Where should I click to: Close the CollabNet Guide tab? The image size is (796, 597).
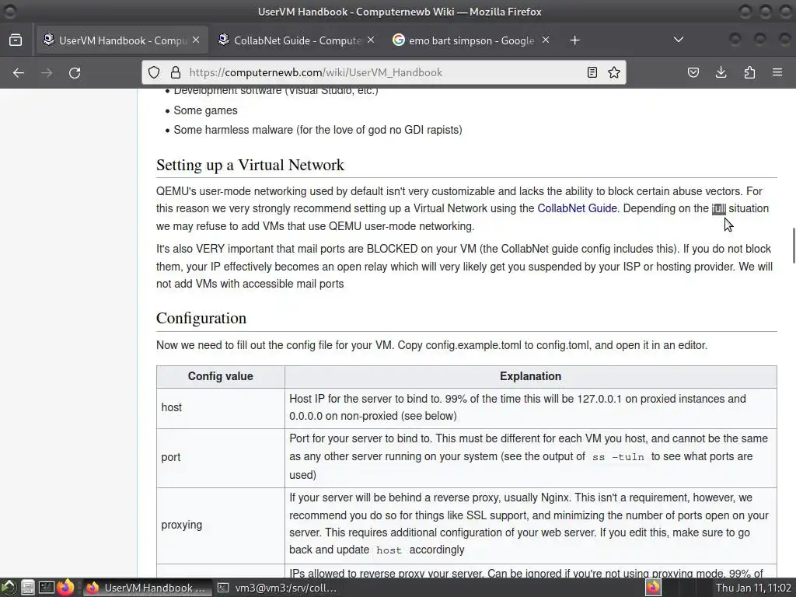click(371, 40)
